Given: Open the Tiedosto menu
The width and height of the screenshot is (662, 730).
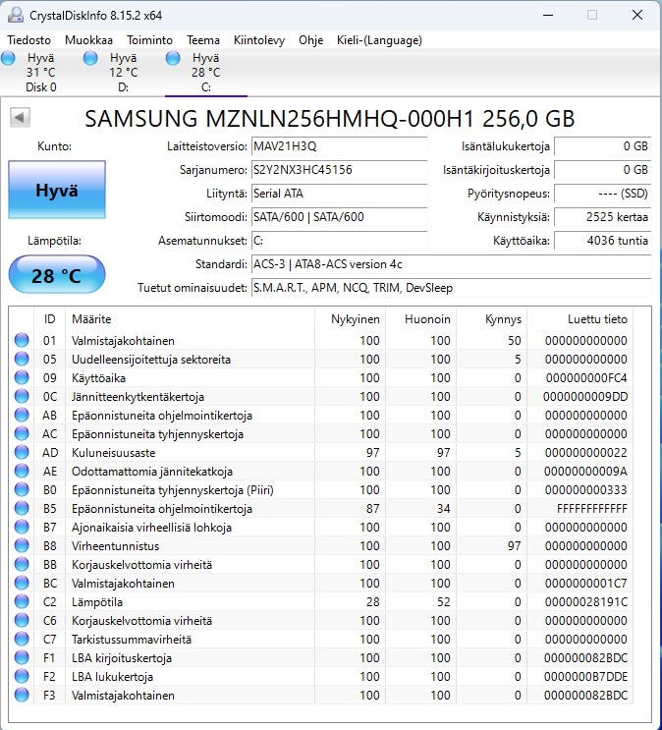Looking at the screenshot, I should coord(29,40).
